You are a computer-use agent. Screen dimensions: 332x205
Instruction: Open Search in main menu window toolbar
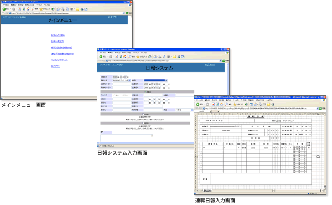click(35, 9)
